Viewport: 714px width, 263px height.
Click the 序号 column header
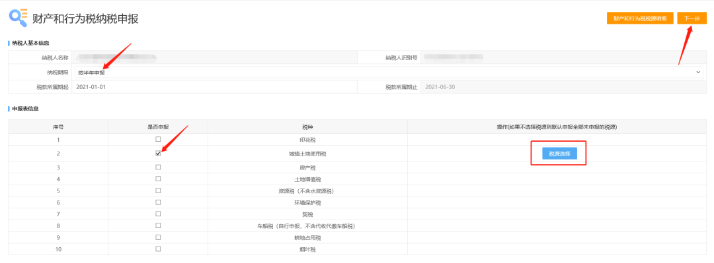(x=58, y=127)
